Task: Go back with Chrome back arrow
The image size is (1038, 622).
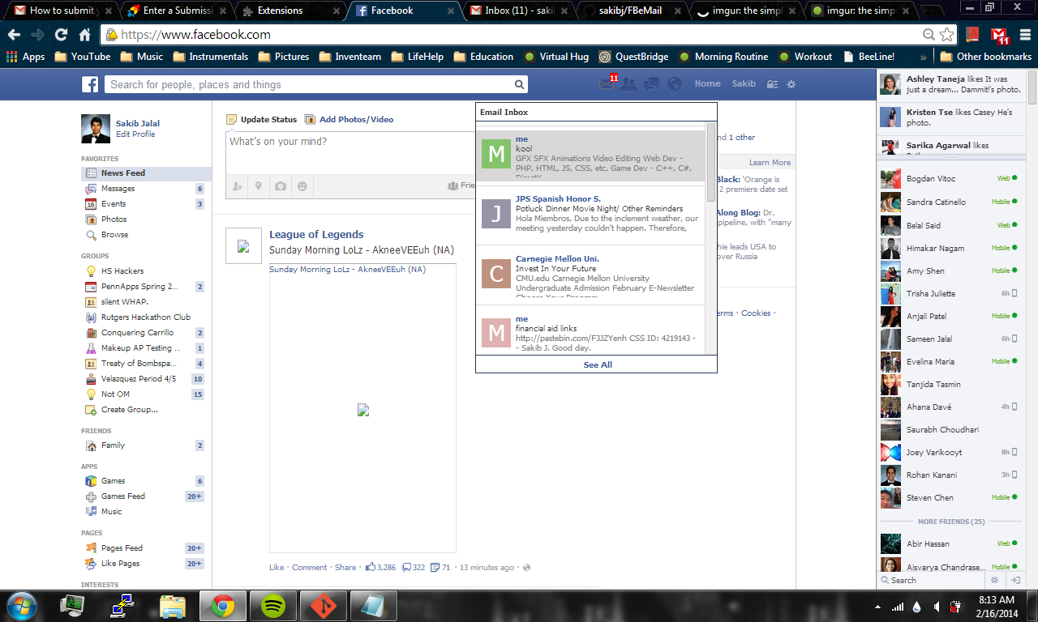Action: click(14, 35)
